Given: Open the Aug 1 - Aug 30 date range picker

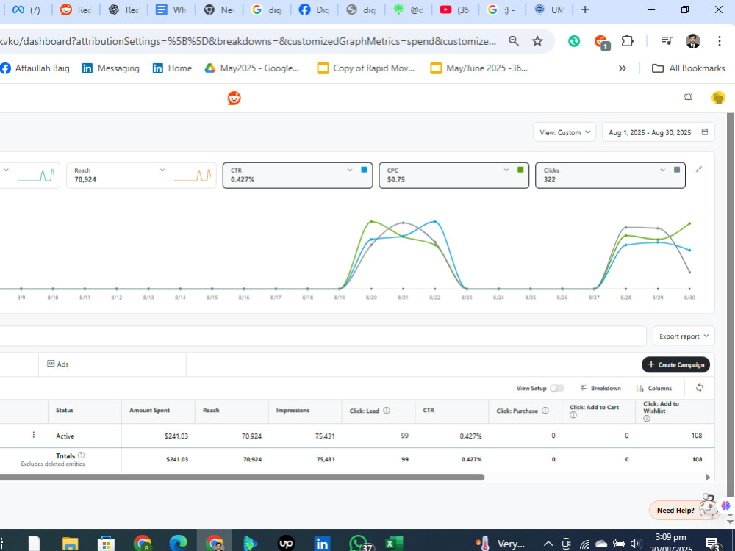Looking at the screenshot, I should pos(658,132).
